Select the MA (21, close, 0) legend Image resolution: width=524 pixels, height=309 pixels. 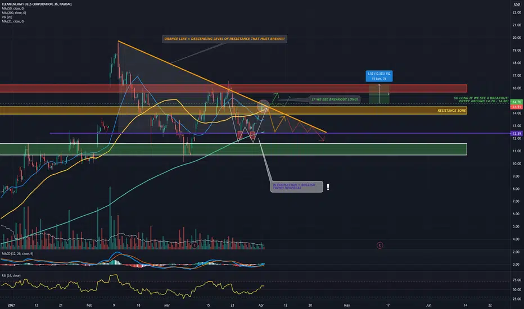point(13,21)
